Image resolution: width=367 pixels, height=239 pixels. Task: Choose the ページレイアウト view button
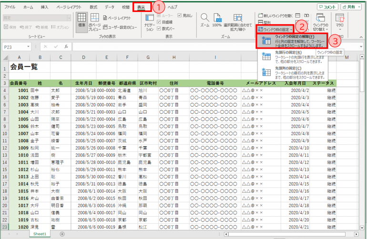pyautogui.click(x=117, y=18)
